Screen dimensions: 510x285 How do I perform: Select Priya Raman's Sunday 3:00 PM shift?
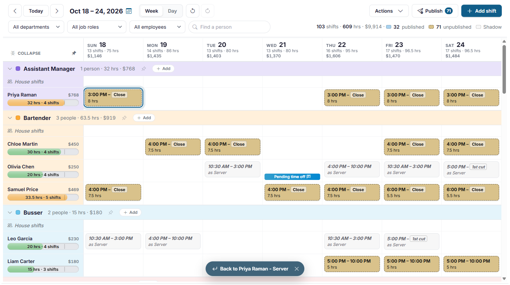[113, 98]
